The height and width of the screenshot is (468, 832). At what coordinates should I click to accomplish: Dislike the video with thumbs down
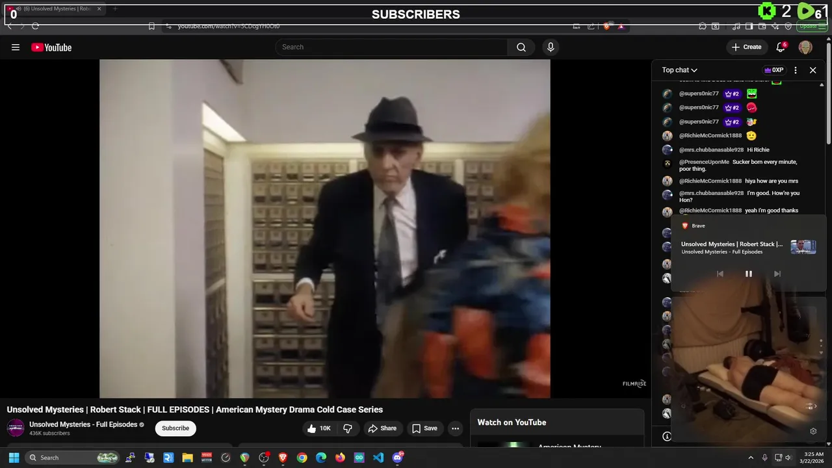tap(348, 428)
